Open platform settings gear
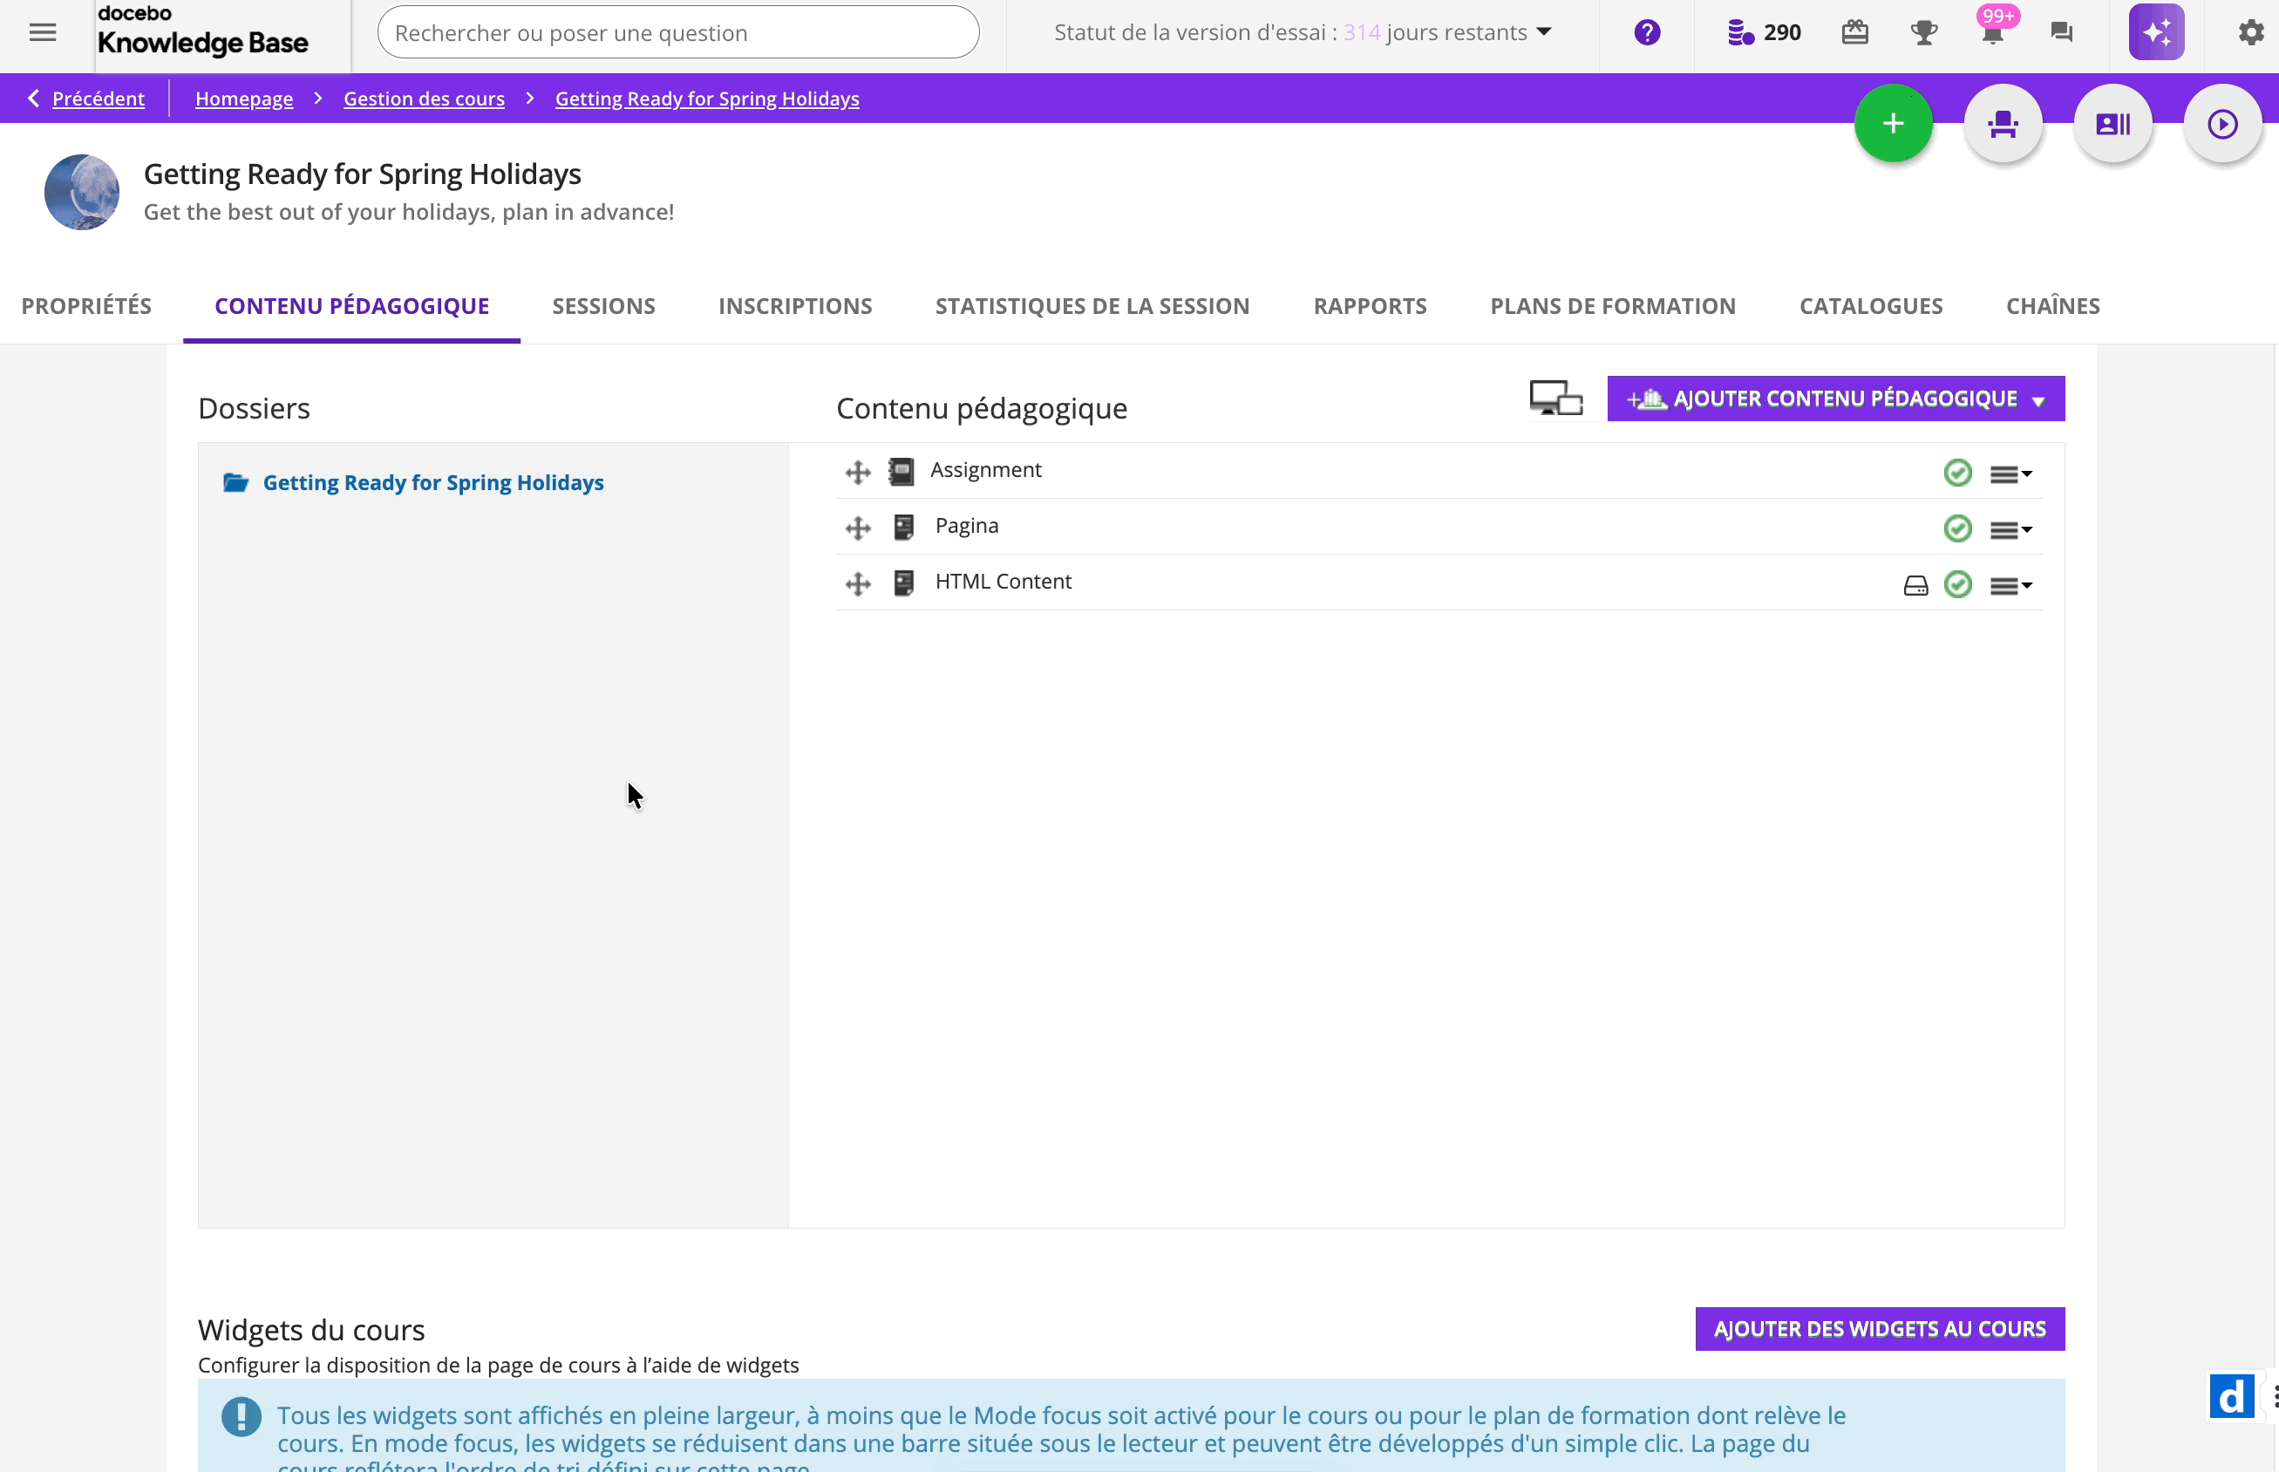 point(2249,31)
